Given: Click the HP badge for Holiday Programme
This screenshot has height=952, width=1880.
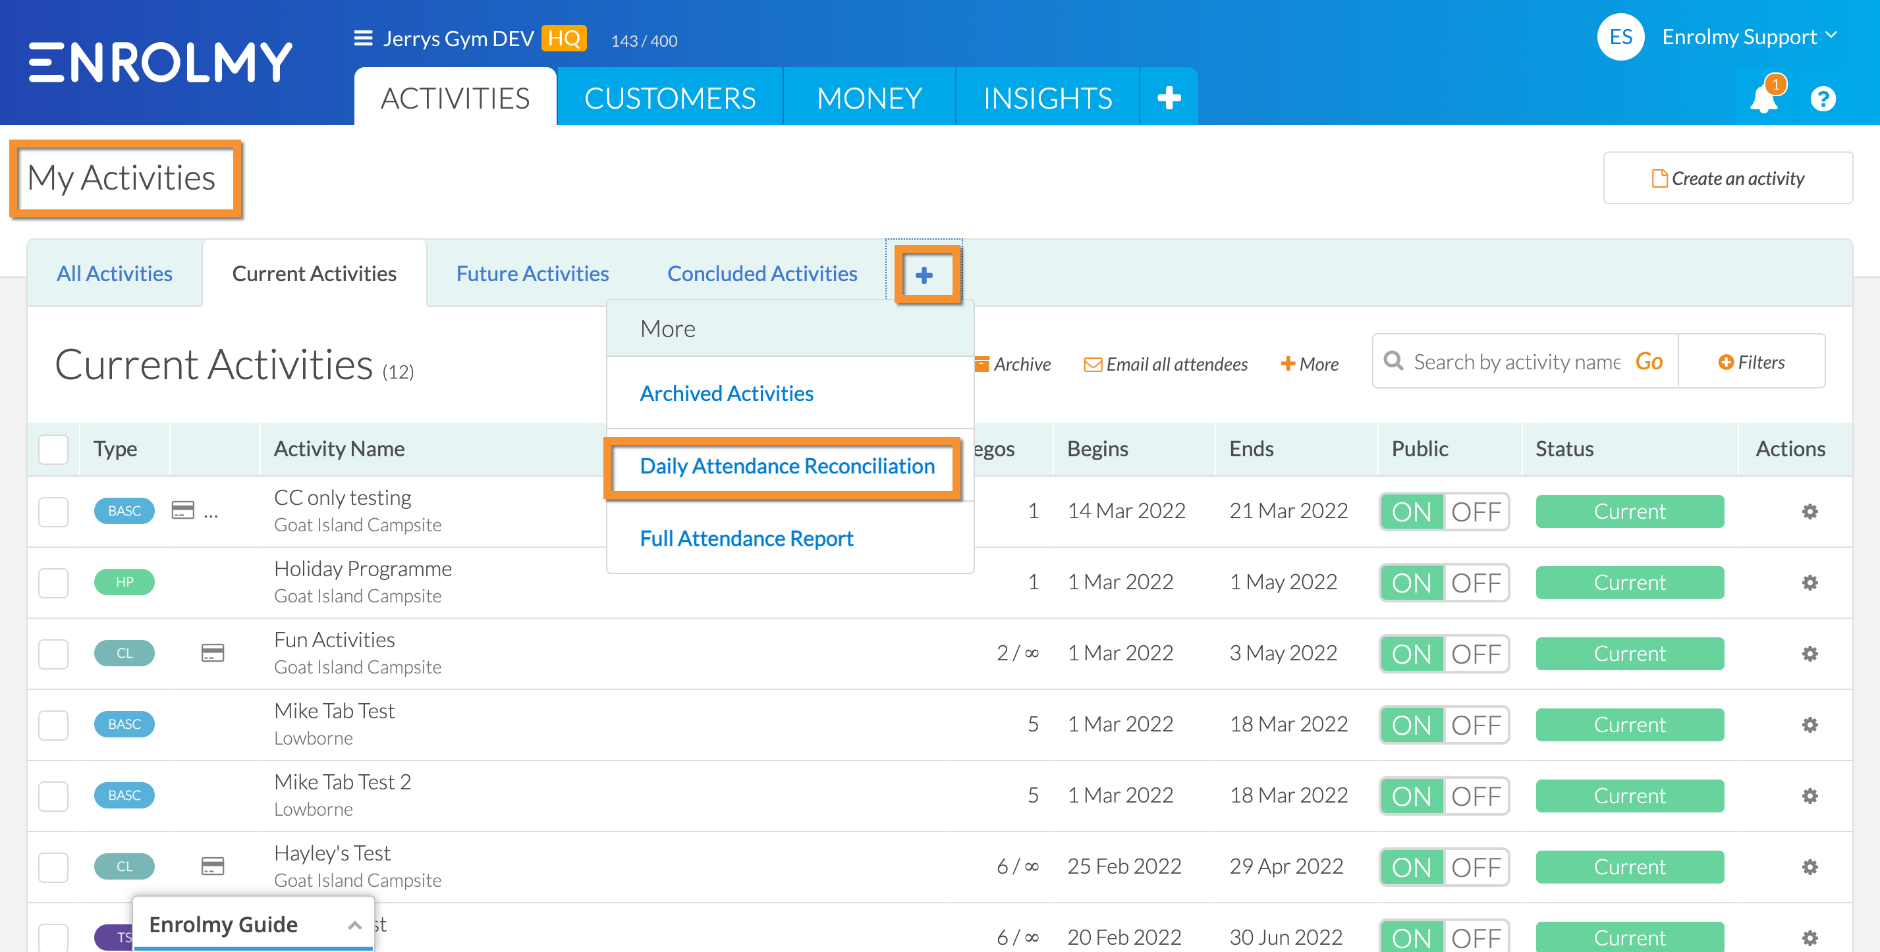Looking at the screenshot, I should pyautogui.click(x=124, y=581).
